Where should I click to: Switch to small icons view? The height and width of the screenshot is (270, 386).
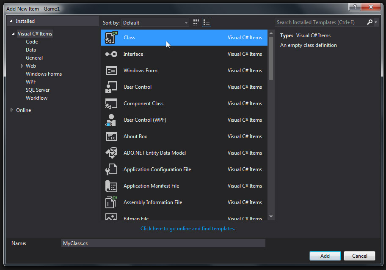point(196,22)
